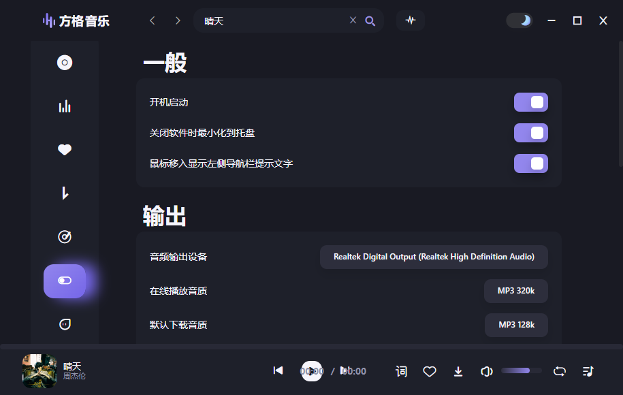Mute the volume speaker icon
The width and height of the screenshot is (623, 395).
coord(486,371)
